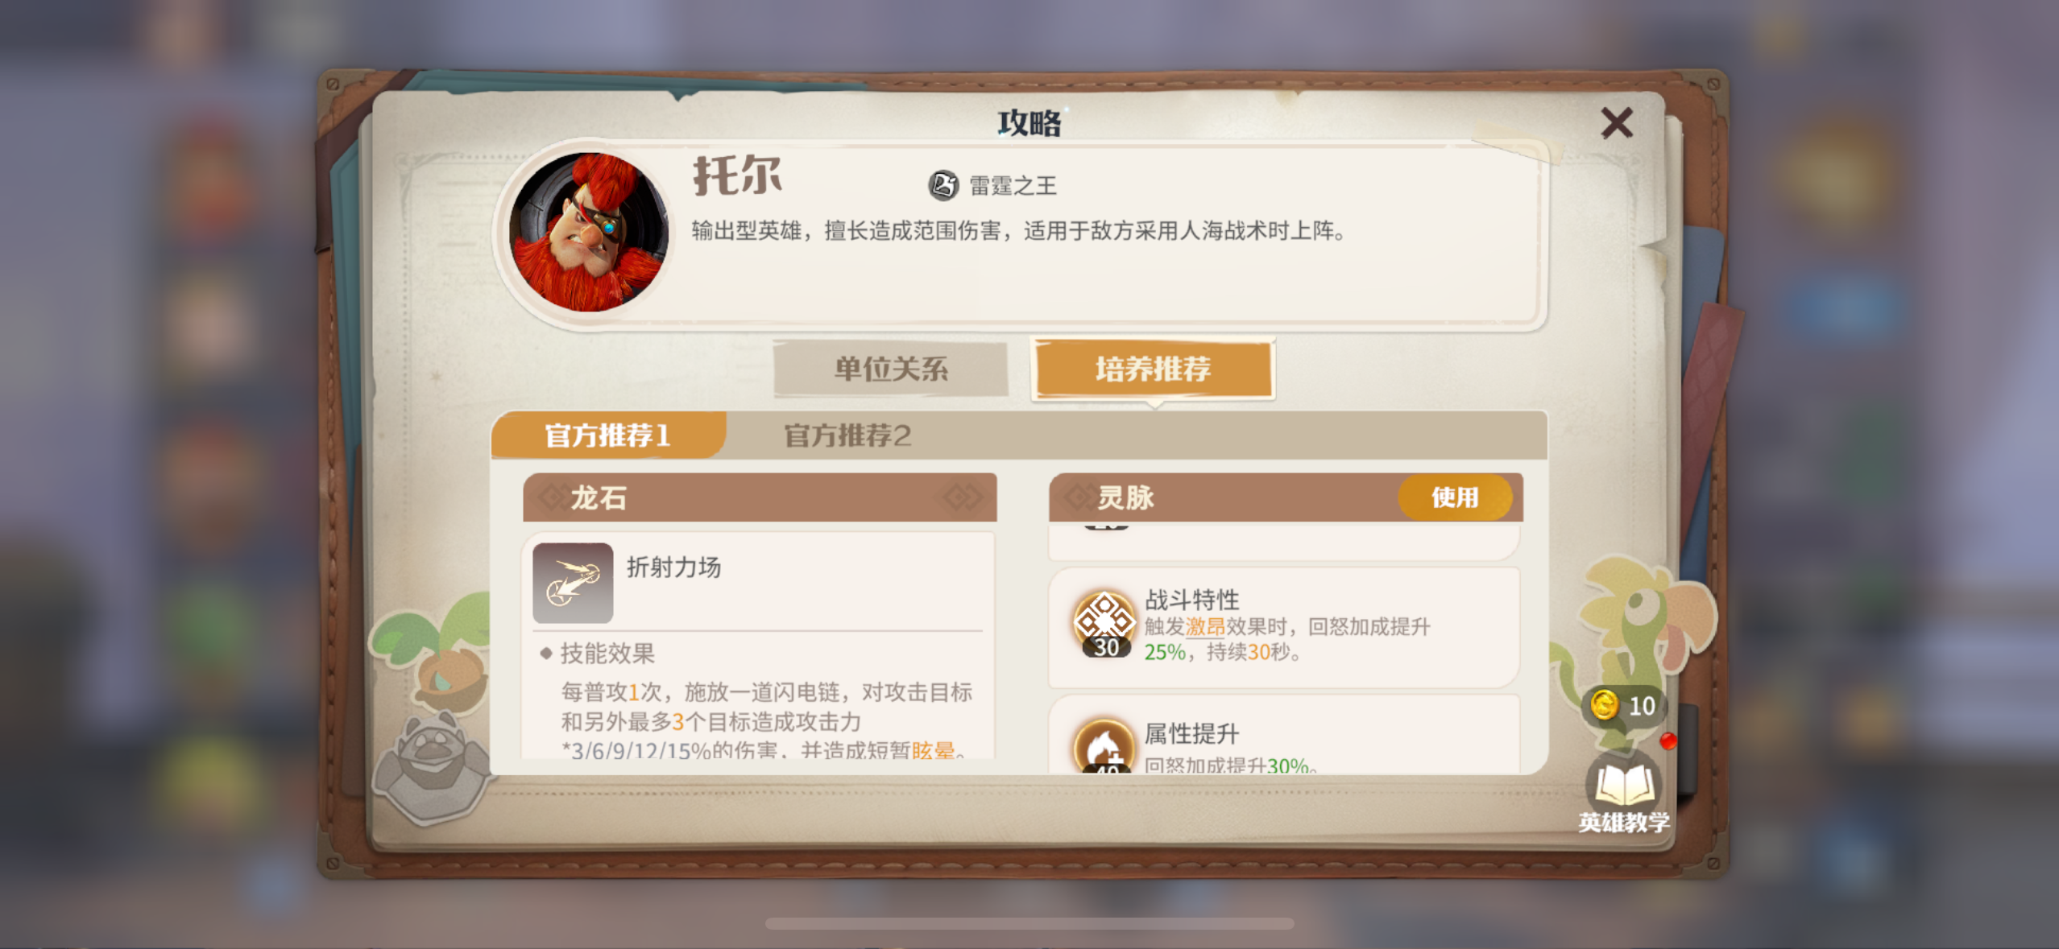Open the 激昂 keyword link
This screenshot has width=2059, height=949.
click(x=1204, y=626)
